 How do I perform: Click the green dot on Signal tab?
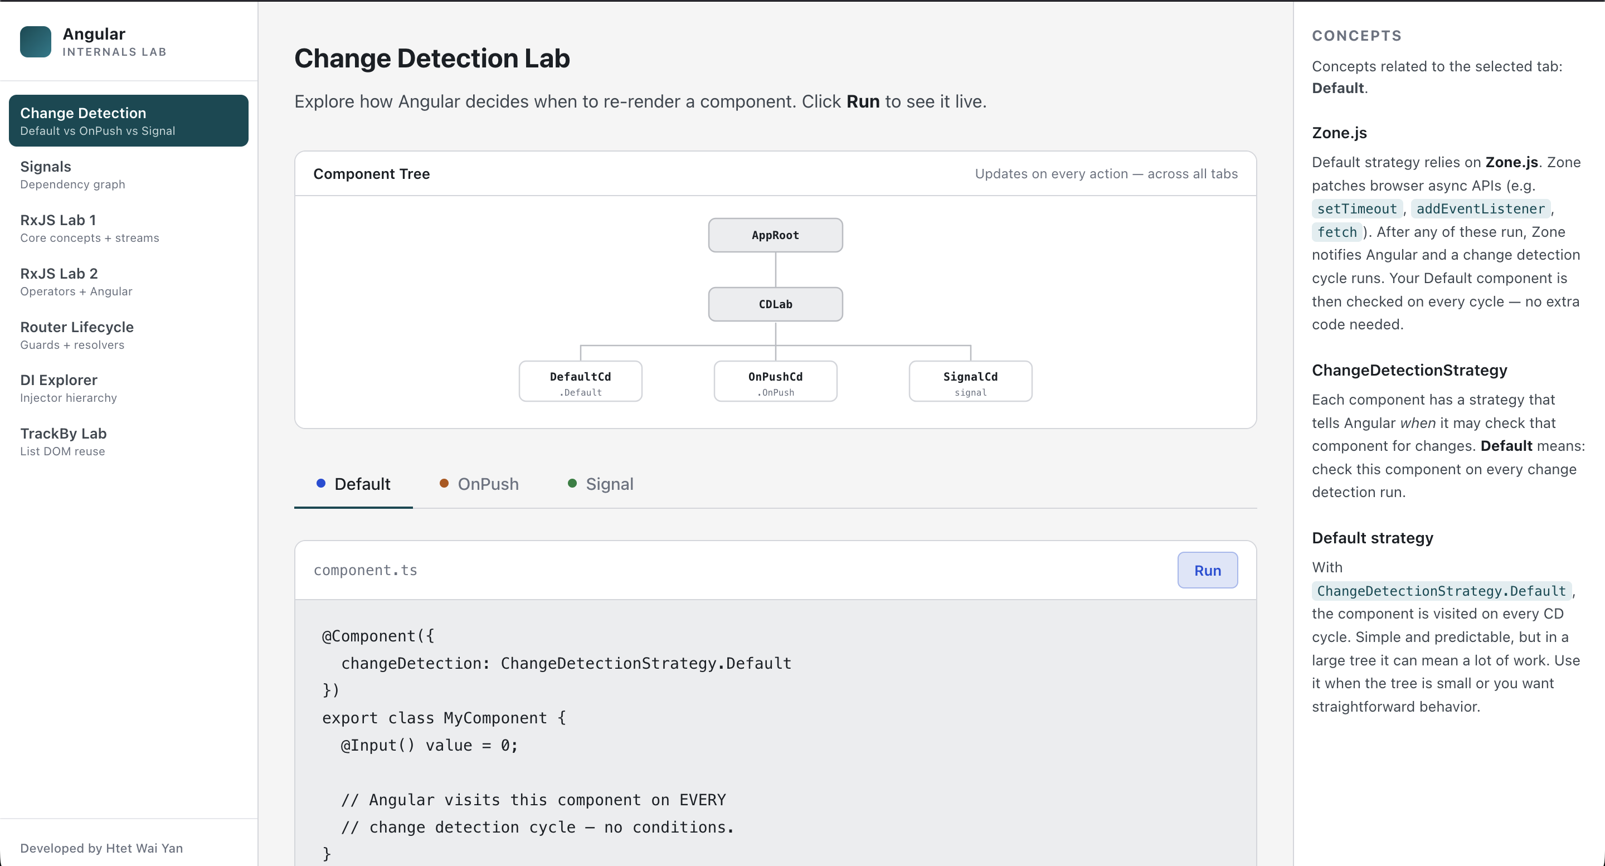[572, 484]
